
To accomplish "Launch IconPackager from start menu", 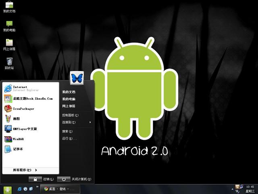I will tap(31, 109).
